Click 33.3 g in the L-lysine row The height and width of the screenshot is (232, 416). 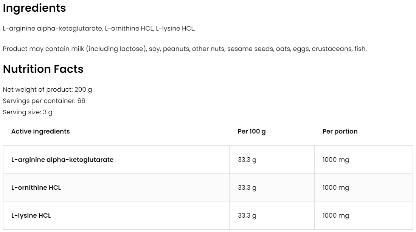tap(247, 215)
